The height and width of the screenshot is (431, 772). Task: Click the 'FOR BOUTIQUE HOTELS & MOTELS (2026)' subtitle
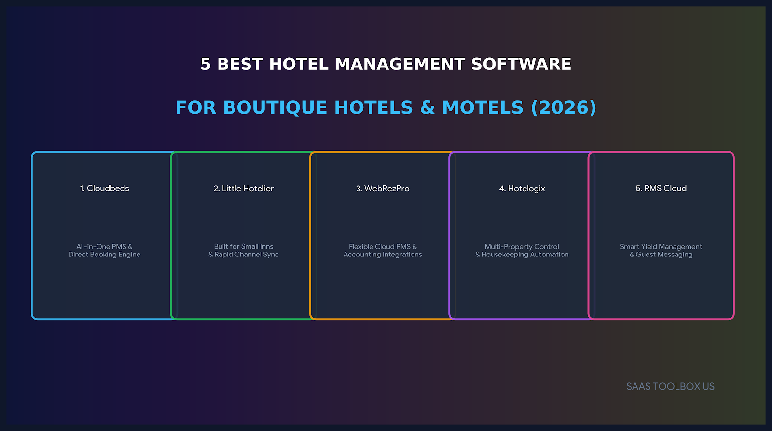coord(386,108)
